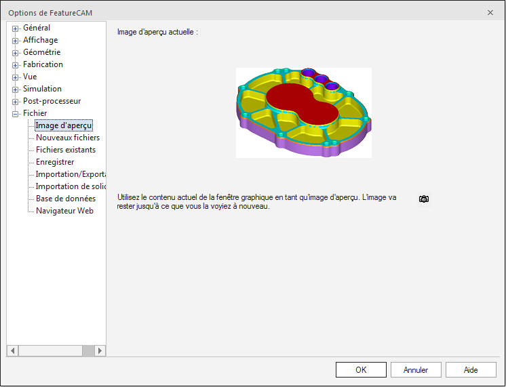The width and height of the screenshot is (506, 387).
Task: Expand the Général tree node
Action: [15, 28]
